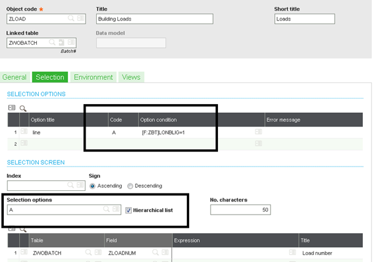Viewport: 376px width, 262px height.
Task: Open the Object code selection list icon
Action: [x=81, y=19]
